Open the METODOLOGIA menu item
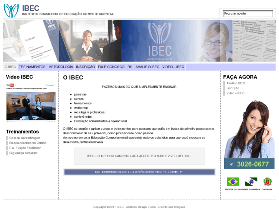 coord(61,67)
